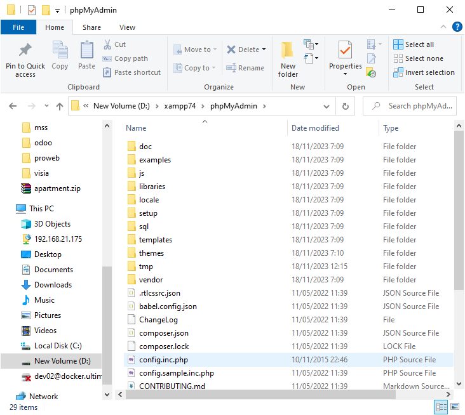465x415 pixels.
Task: Click navigation pane scroll down arrow
Action: tap(107, 395)
